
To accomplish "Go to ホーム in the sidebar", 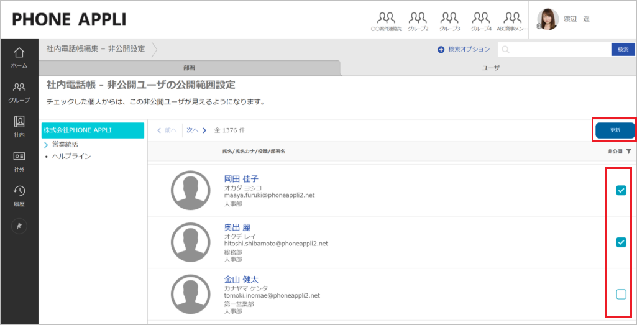I will (19, 57).
